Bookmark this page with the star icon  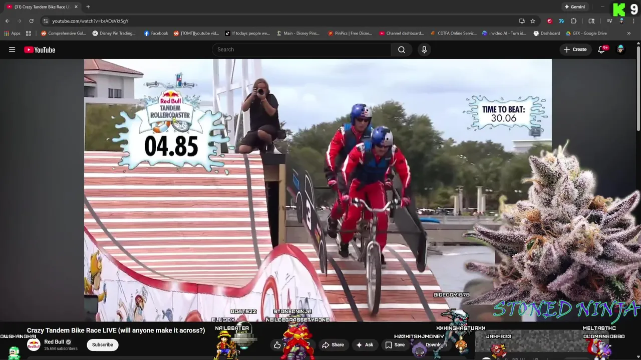(533, 21)
